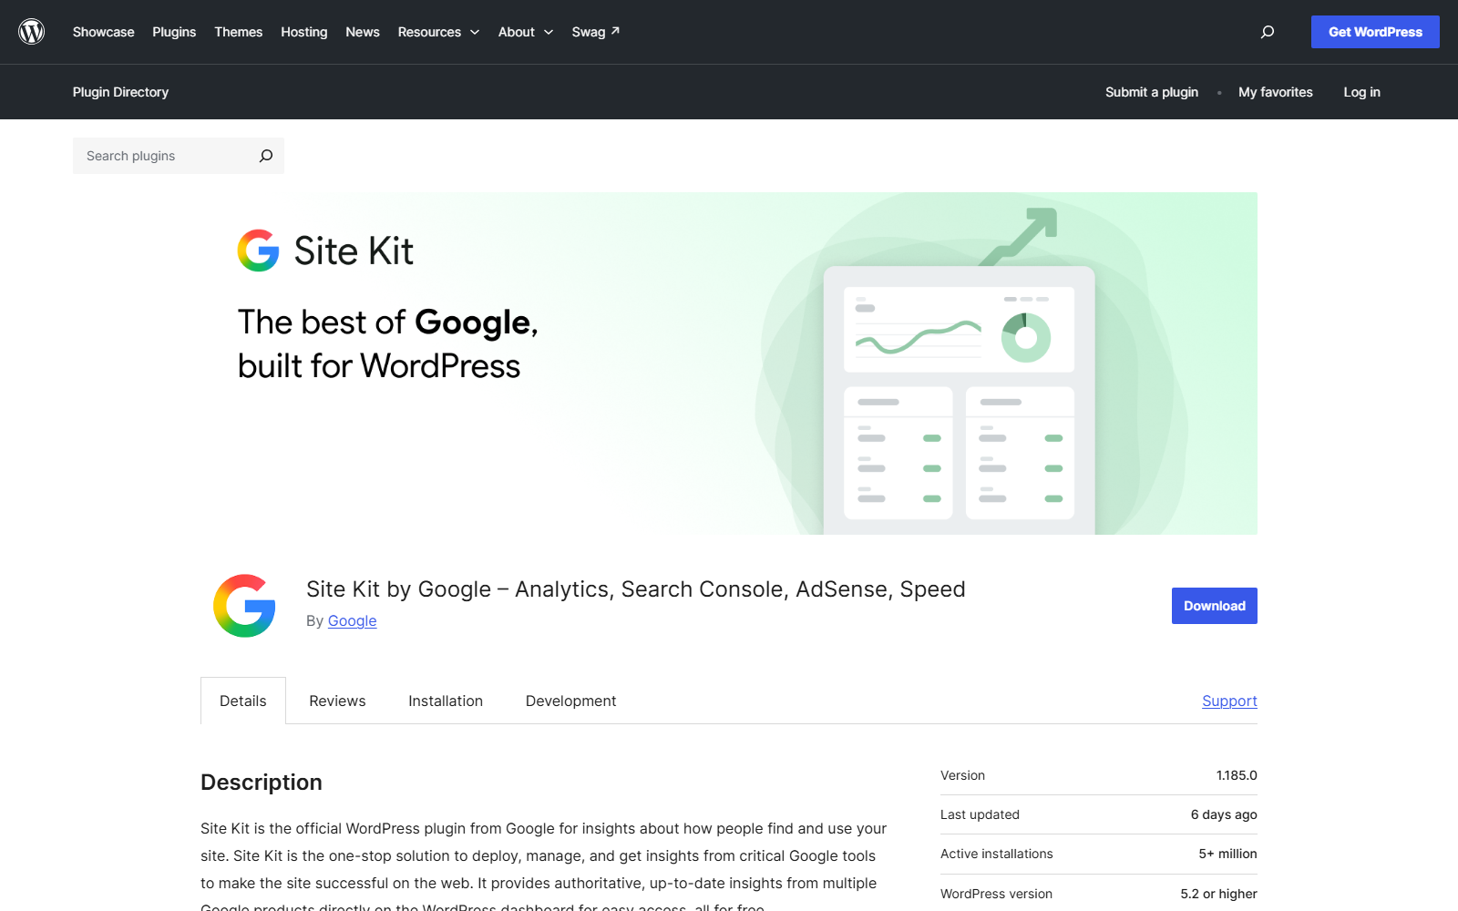This screenshot has height=911, width=1458.
Task: Click the plugin title heading text
Action: (636, 589)
